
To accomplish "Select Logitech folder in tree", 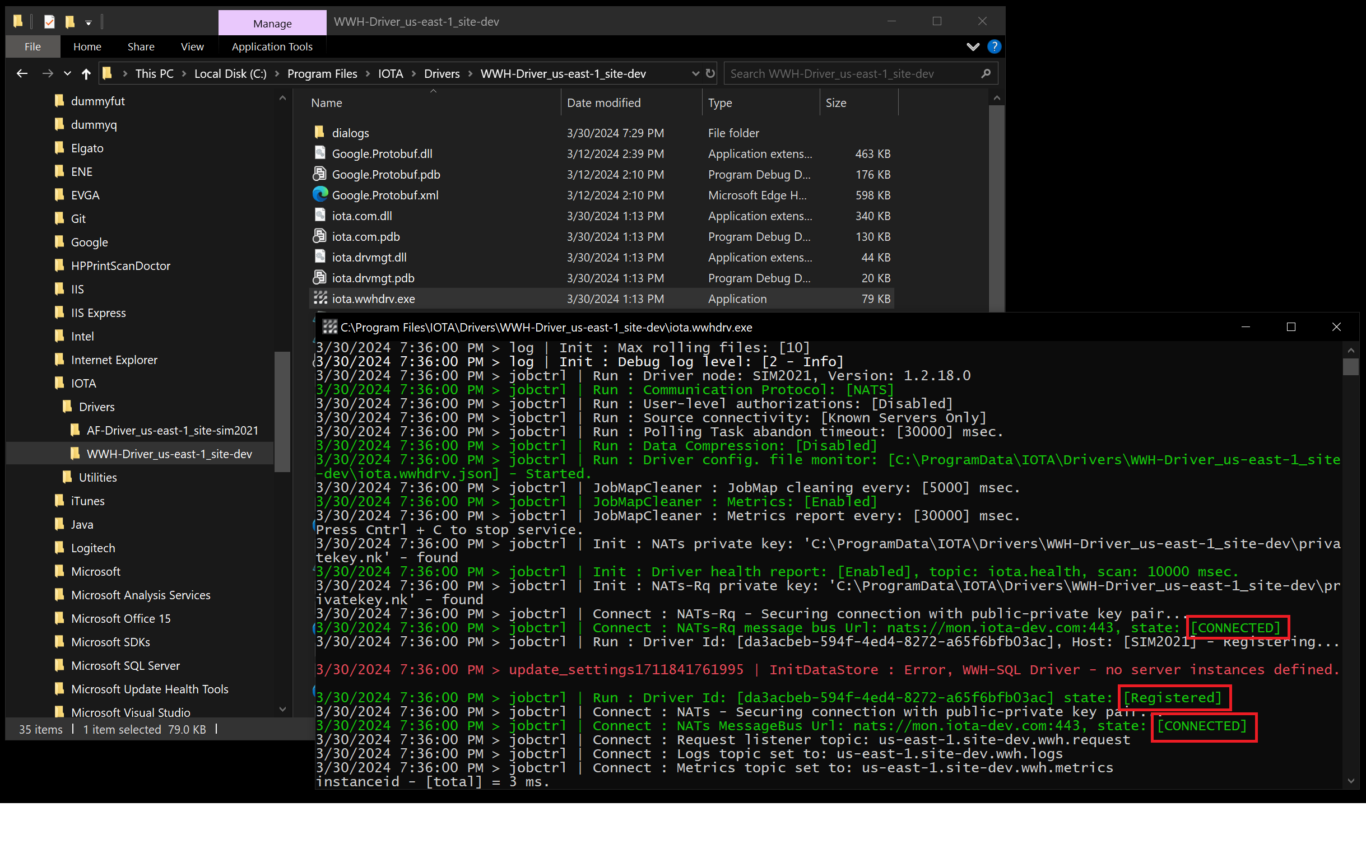I will [x=92, y=548].
